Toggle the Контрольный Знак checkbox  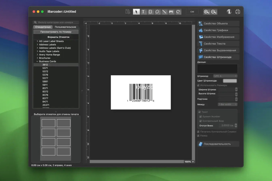pyautogui.click(x=200, y=121)
